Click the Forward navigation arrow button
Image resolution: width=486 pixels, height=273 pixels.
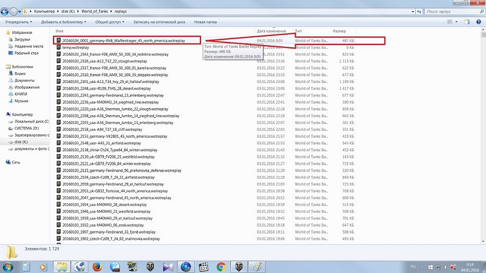(14, 12)
